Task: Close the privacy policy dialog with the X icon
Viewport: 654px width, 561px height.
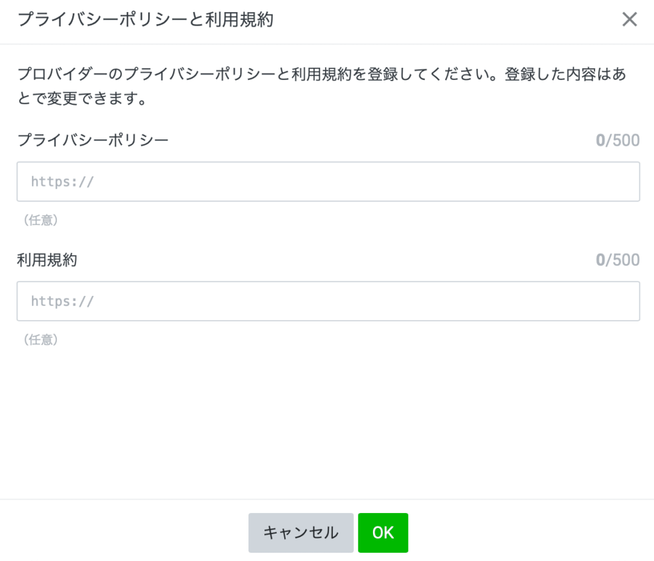Action: pos(629,19)
